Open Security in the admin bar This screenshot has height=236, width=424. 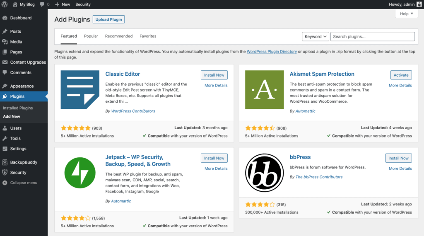point(83,4)
